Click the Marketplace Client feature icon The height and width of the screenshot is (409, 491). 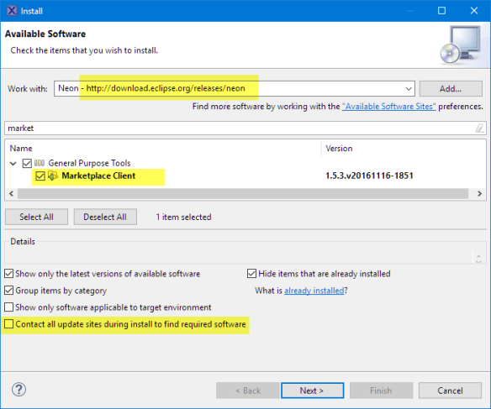click(53, 176)
